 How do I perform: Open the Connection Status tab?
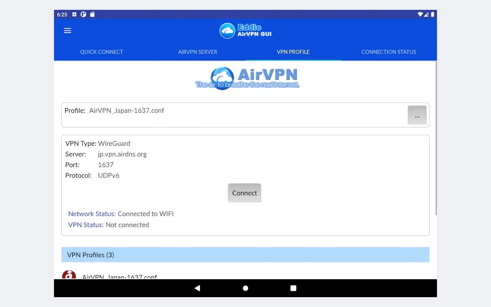click(x=389, y=52)
